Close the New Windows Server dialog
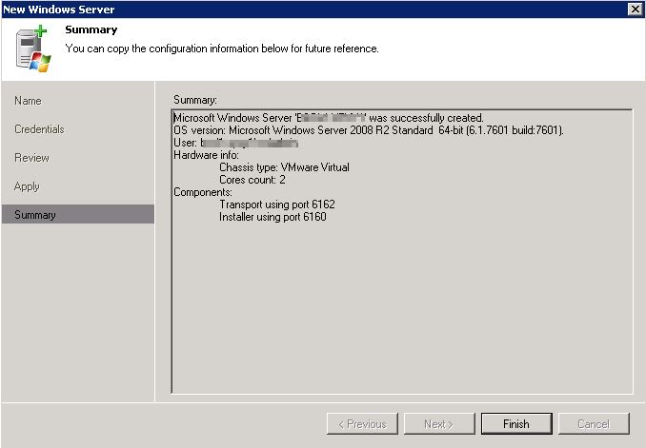Image resolution: width=646 pixels, height=448 pixels. pyautogui.click(x=635, y=10)
